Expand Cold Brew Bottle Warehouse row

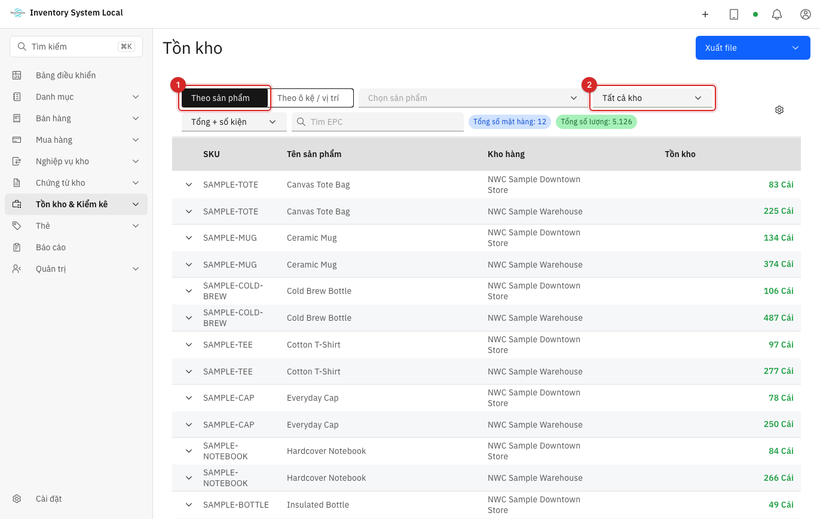(189, 318)
